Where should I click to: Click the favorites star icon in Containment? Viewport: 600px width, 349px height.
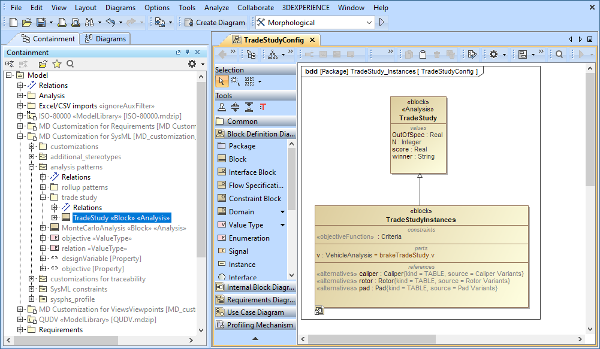tap(57, 64)
